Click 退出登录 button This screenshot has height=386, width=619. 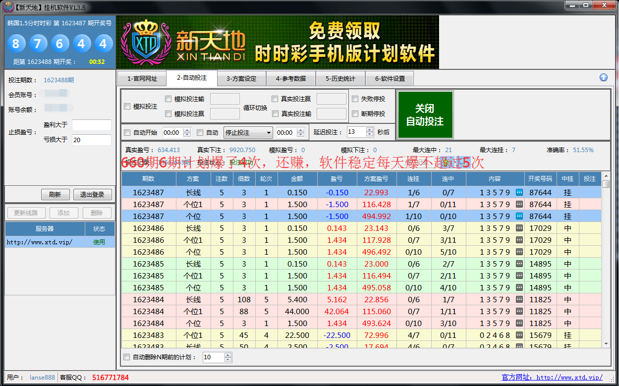coord(92,194)
